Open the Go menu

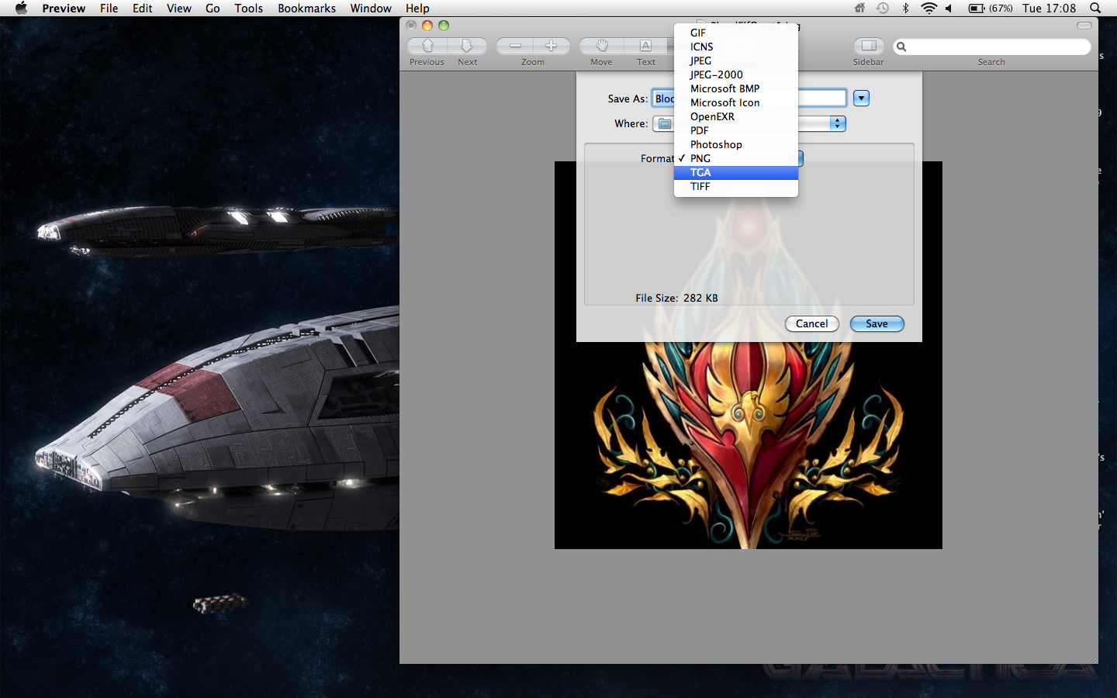point(213,8)
